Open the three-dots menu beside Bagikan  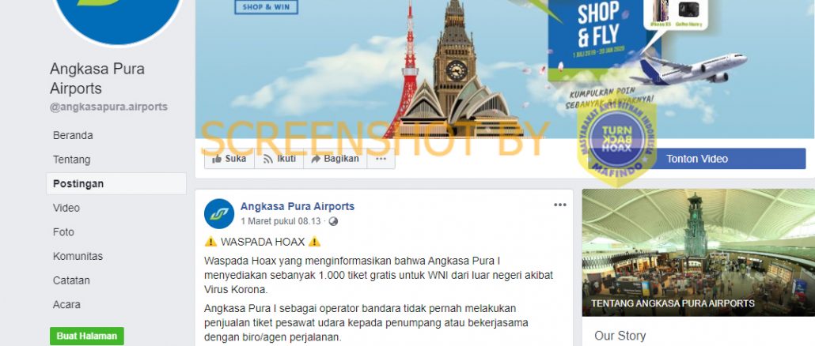point(381,159)
